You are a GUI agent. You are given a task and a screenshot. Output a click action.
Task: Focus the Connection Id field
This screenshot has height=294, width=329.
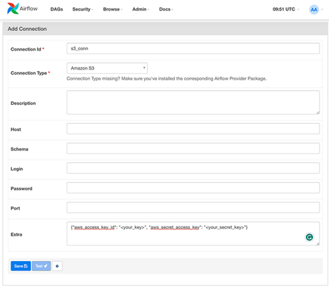coord(193,49)
